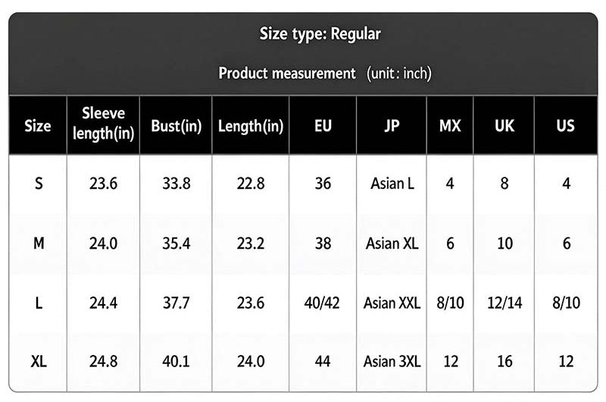
Task: Click the 40.1 bust measurement cell
Action: 176,361
